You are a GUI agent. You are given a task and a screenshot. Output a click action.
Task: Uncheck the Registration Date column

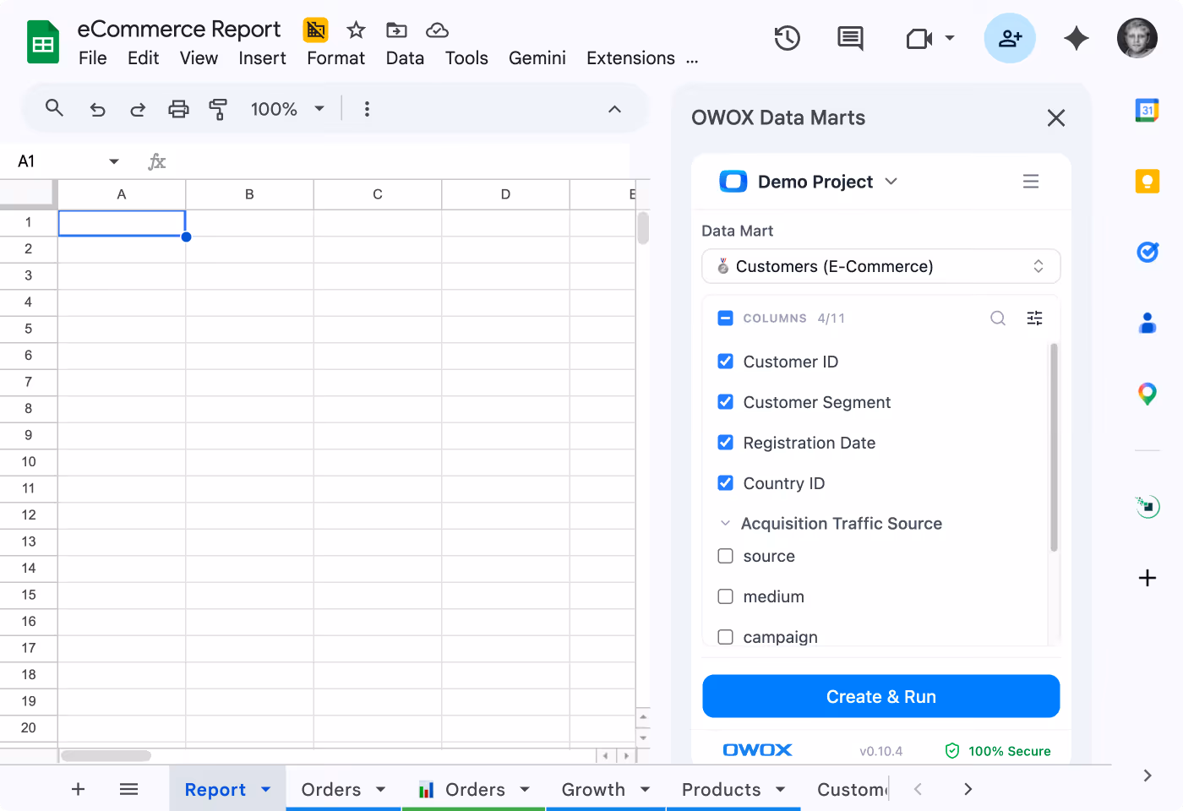[725, 443]
